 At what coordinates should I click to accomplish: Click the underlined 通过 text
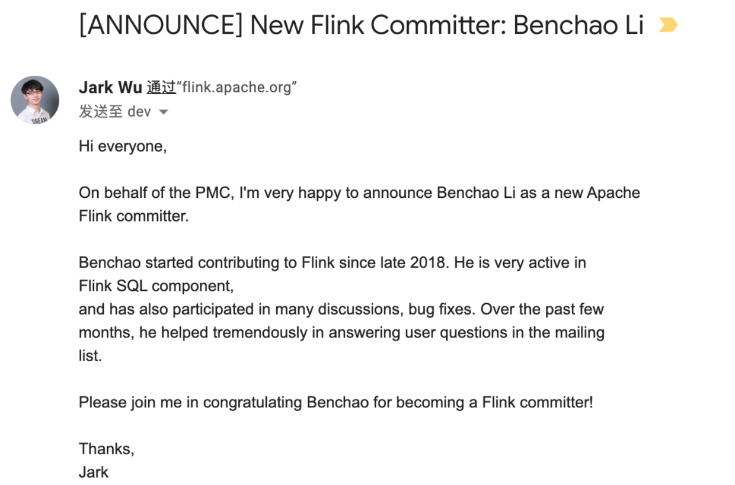pyautogui.click(x=161, y=86)
